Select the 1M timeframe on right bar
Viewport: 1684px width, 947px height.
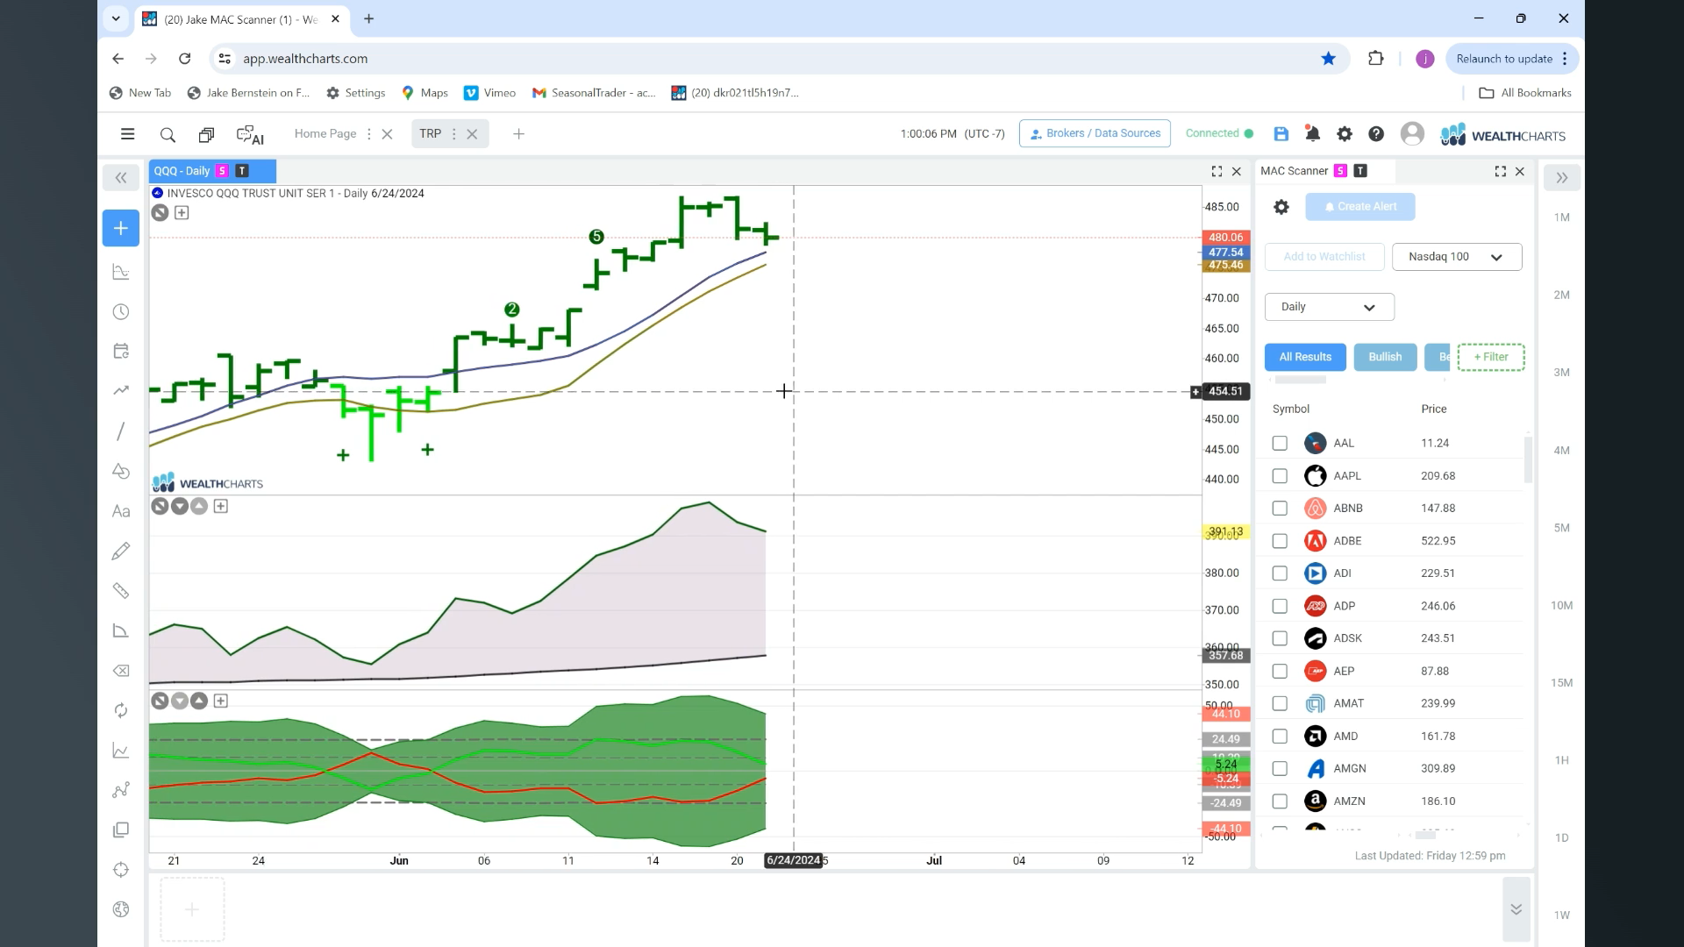pos(1562,217)
